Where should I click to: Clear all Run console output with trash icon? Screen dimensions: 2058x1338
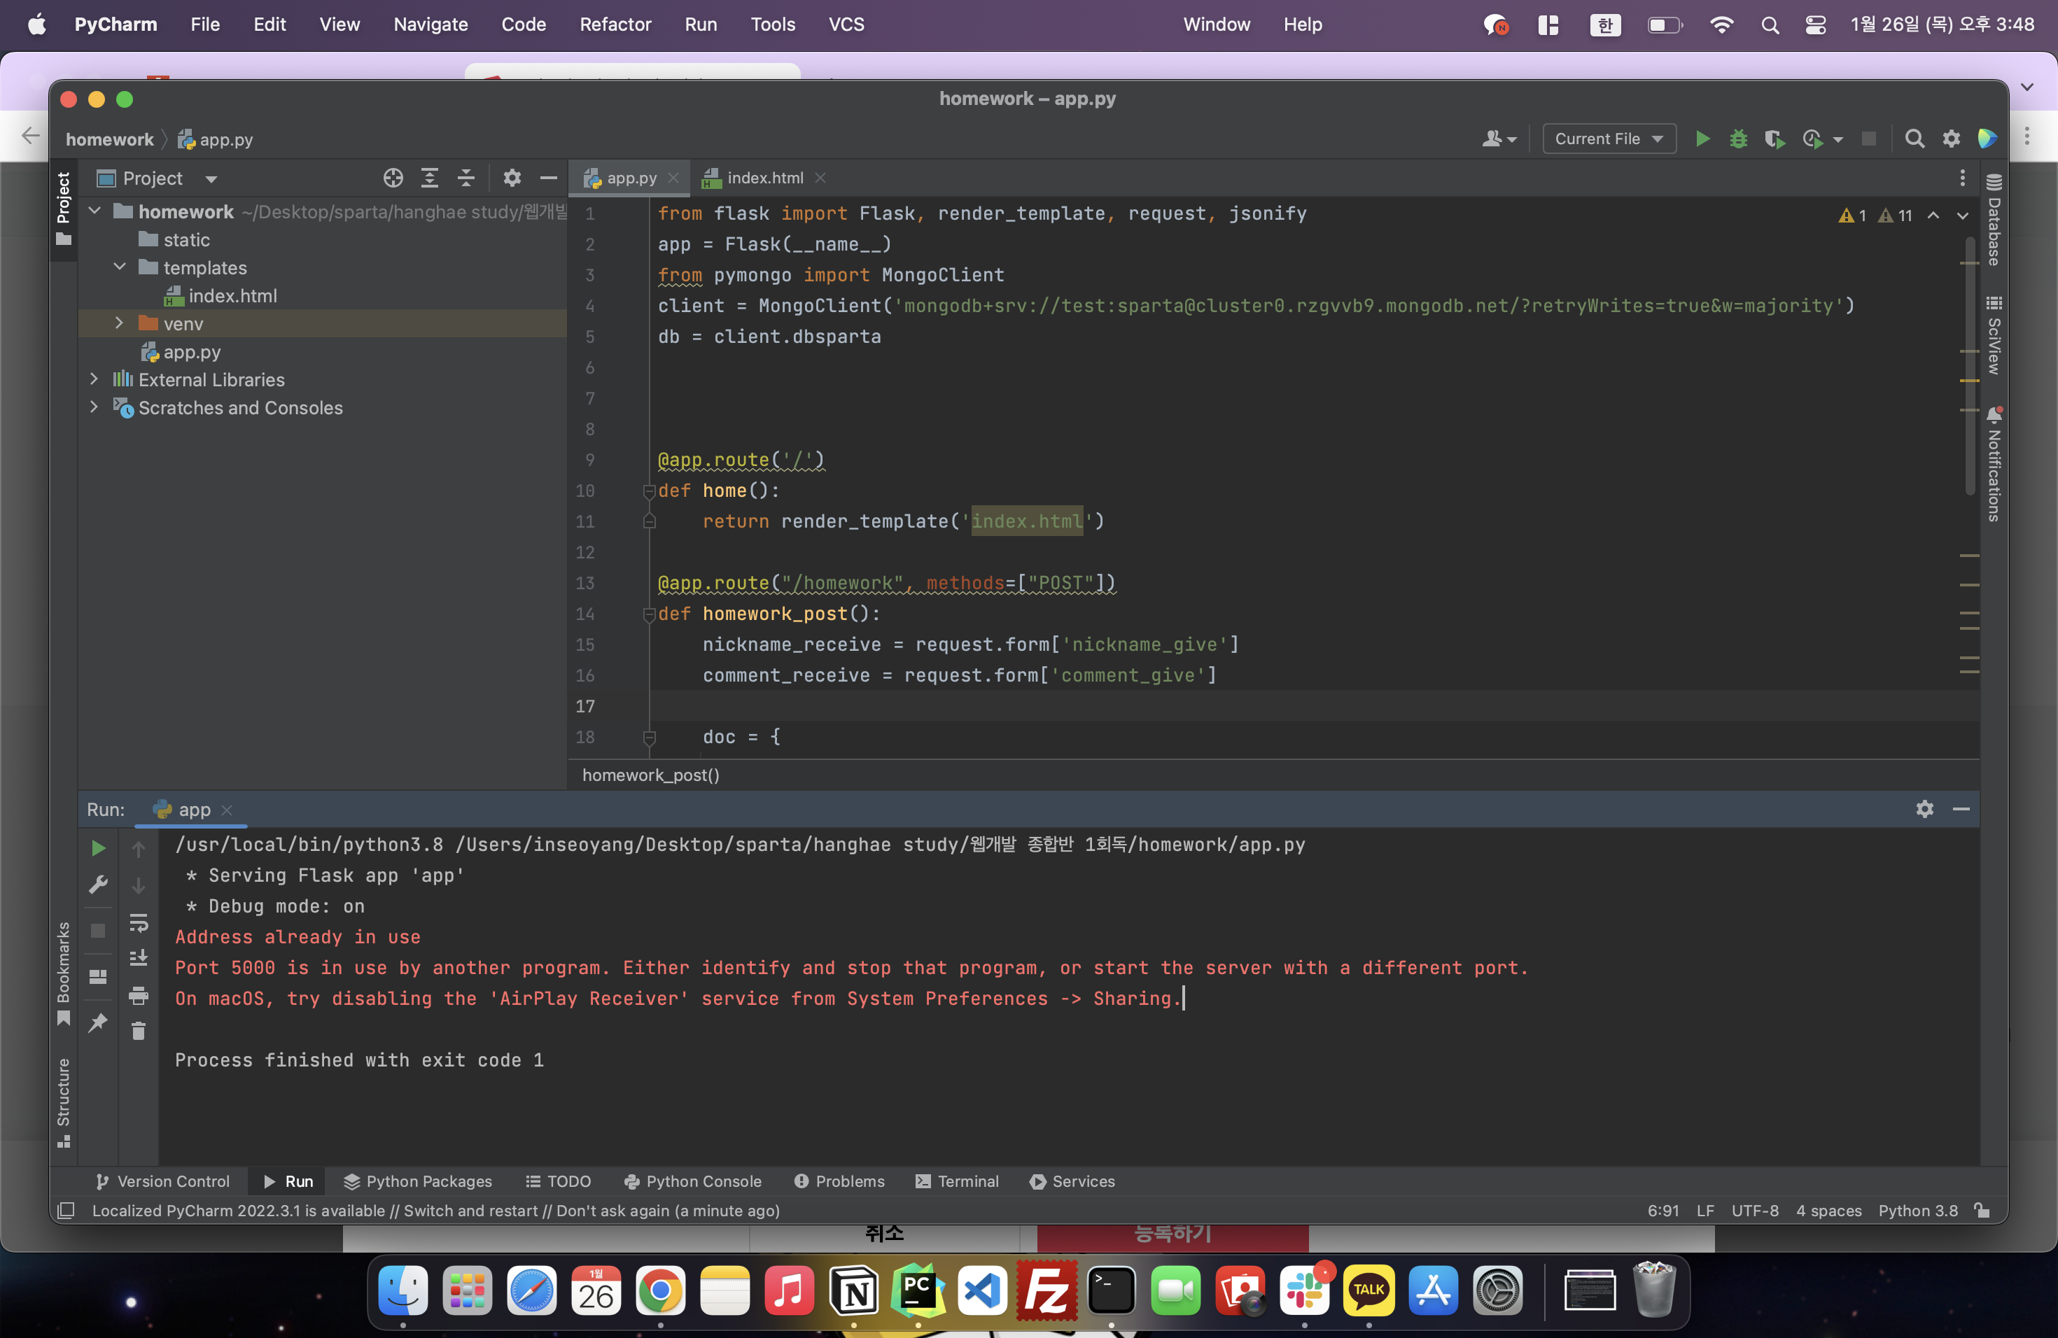[x=139, y=1031]
